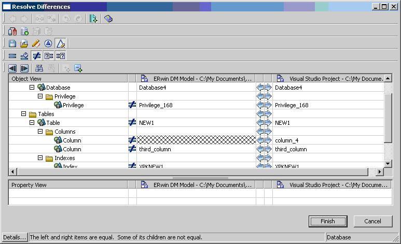
Task: Click the binoculars Find icon
Action: click(38, 68)
